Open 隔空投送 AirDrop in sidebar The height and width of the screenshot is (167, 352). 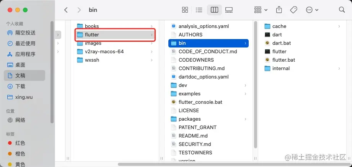tap(24, 33)
